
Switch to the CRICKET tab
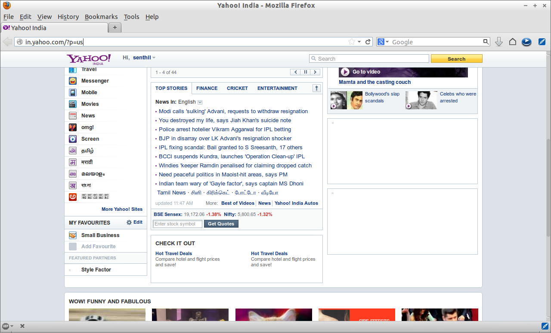click(x=237, y=88)
